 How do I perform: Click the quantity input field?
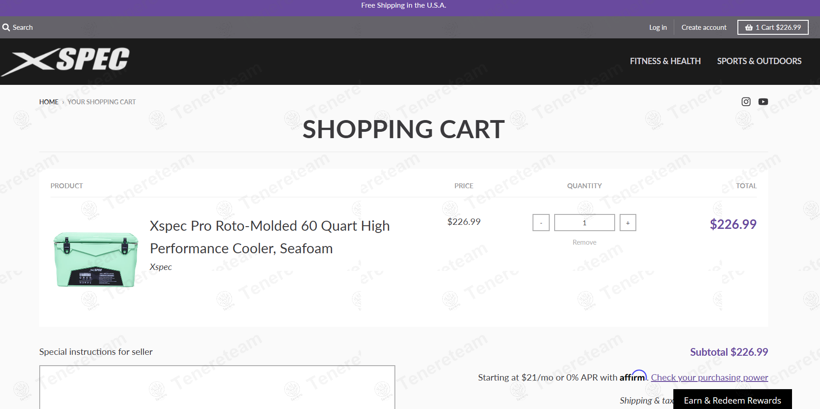click(584, 223)
